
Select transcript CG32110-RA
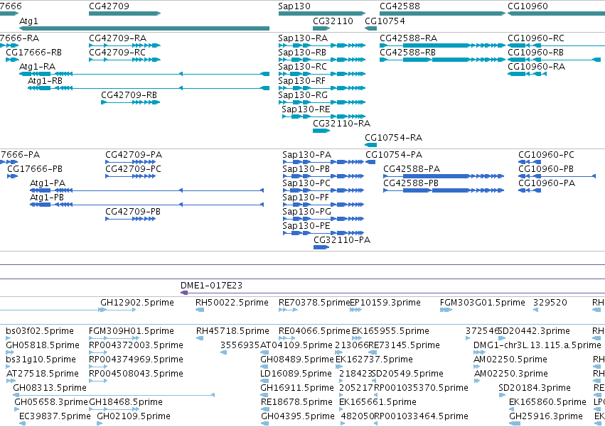pyautogui.click(x=341, y=124)
